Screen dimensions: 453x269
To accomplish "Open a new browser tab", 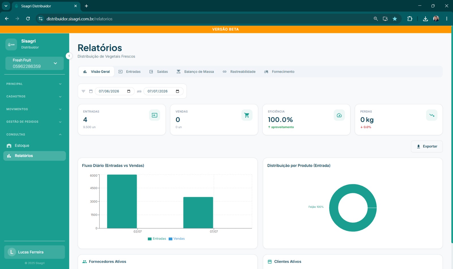I will pos(86,6).
